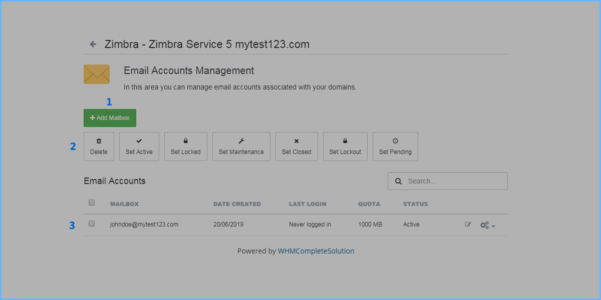This screenshot has height=300, width=601.
Task: Click the Zimbra Service 5 mytest123.com title
Action: point(207,44)
